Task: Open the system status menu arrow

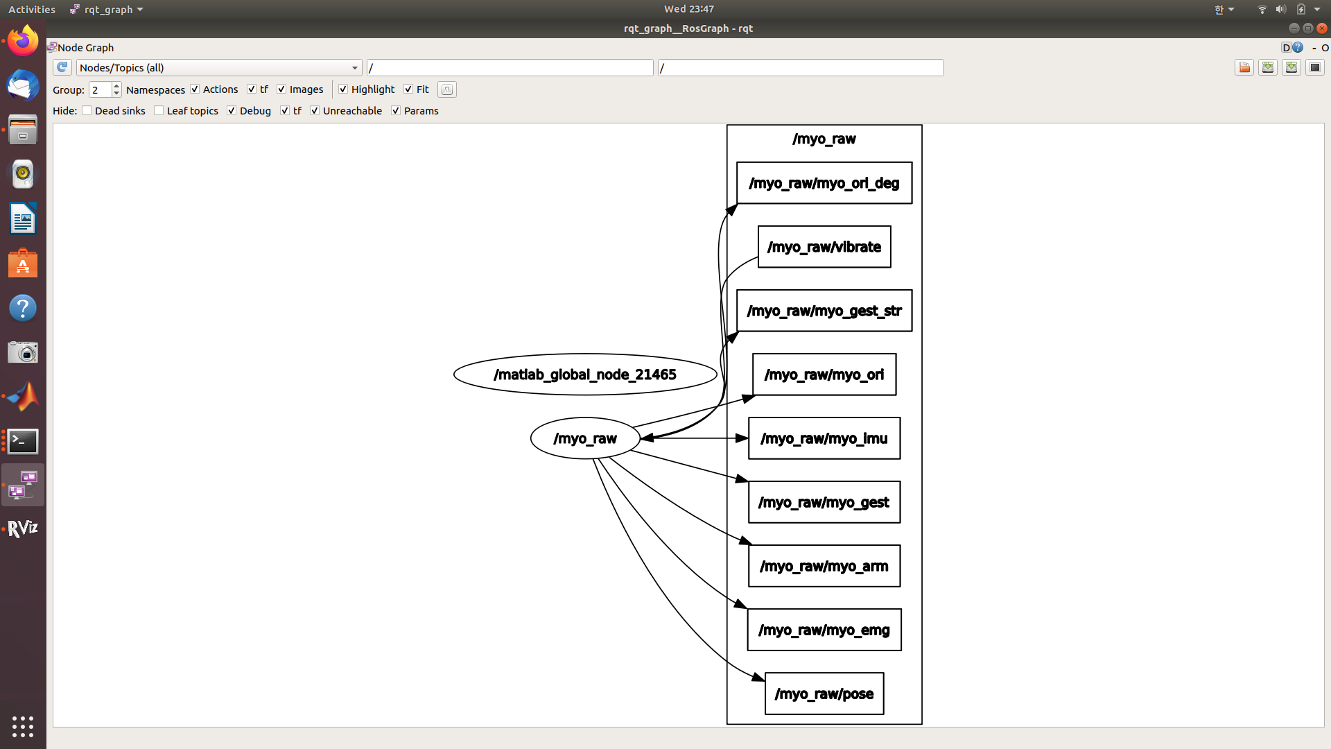Action: (1317, 9)
